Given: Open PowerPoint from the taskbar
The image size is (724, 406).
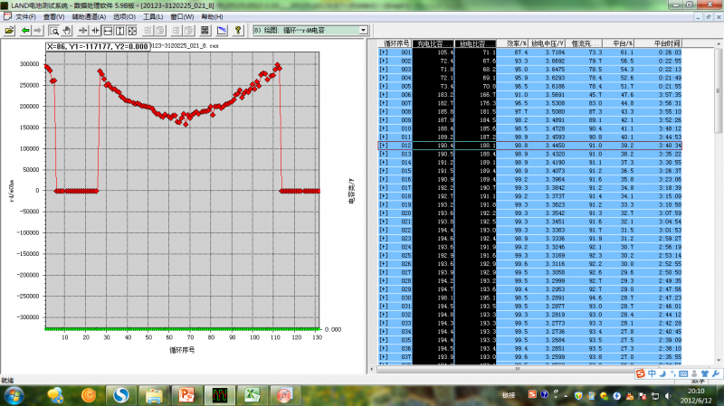Looking at the screenshot, I should coord(186,395).
